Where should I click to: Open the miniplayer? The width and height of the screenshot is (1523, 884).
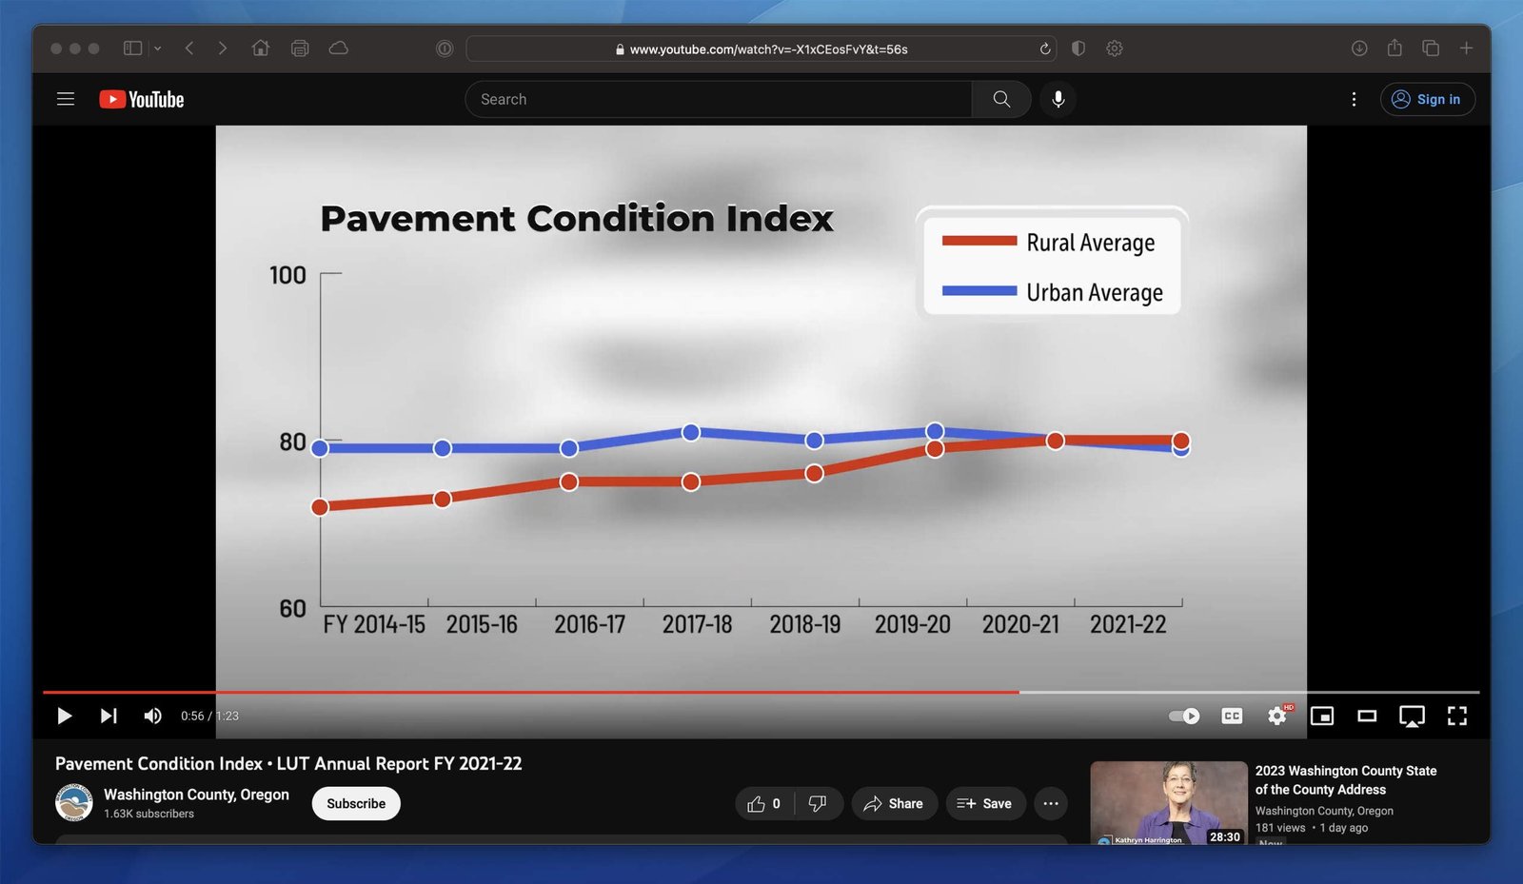click(1322, 716)
